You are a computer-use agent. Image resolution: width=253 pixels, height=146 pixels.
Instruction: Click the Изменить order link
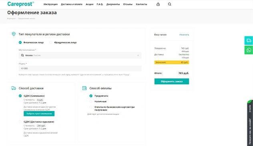184,35
